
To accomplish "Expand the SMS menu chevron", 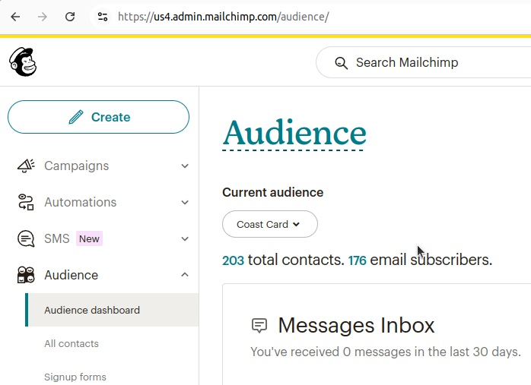I will (185, 238).
